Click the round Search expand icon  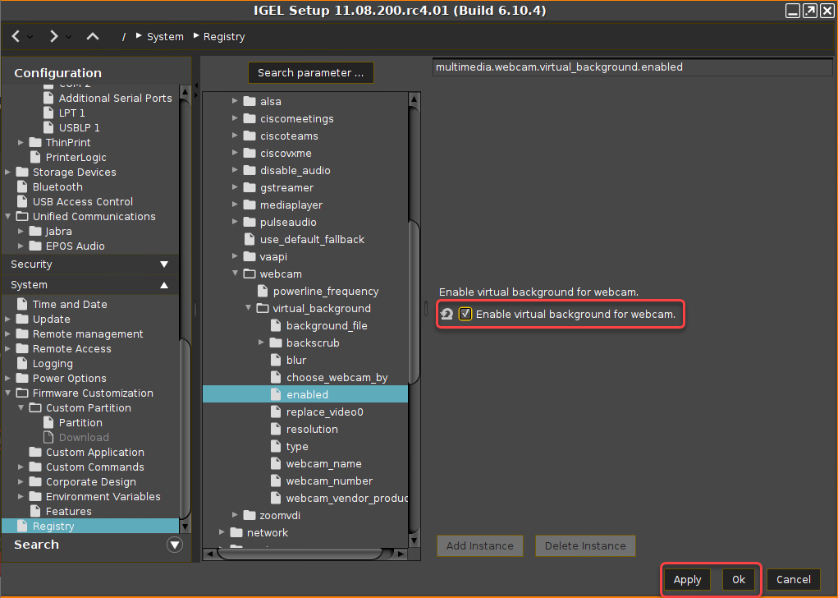[x=174, y=545]
